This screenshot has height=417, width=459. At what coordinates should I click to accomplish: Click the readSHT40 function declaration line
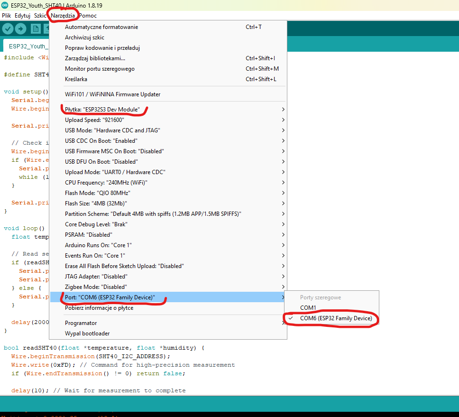pyautogui.click(x=104, y=348)
